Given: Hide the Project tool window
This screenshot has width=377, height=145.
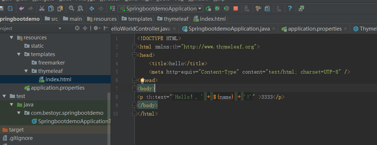Looking at the screenshot, I should click(x=106, y=28).
